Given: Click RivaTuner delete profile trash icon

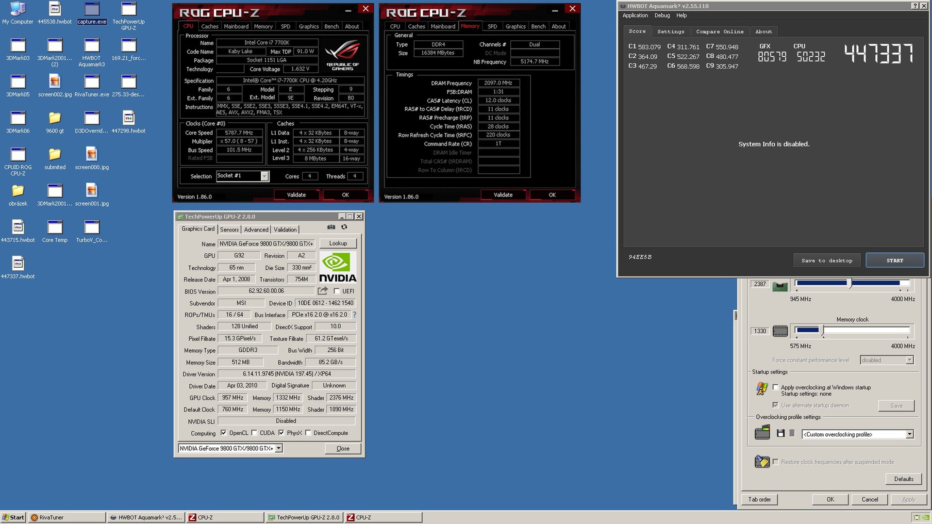Looking at the screenshot, I should click(x=792, y=433).
